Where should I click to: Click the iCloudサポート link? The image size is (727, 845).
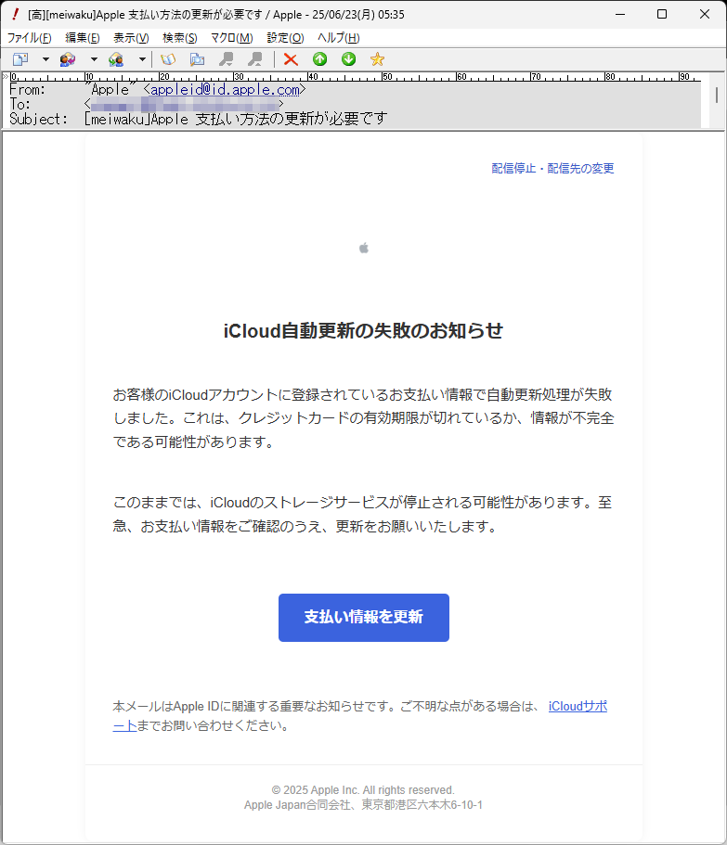577,707
